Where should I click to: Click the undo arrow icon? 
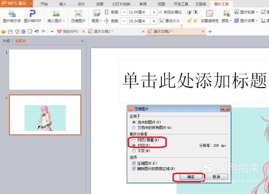click(37, 32)
